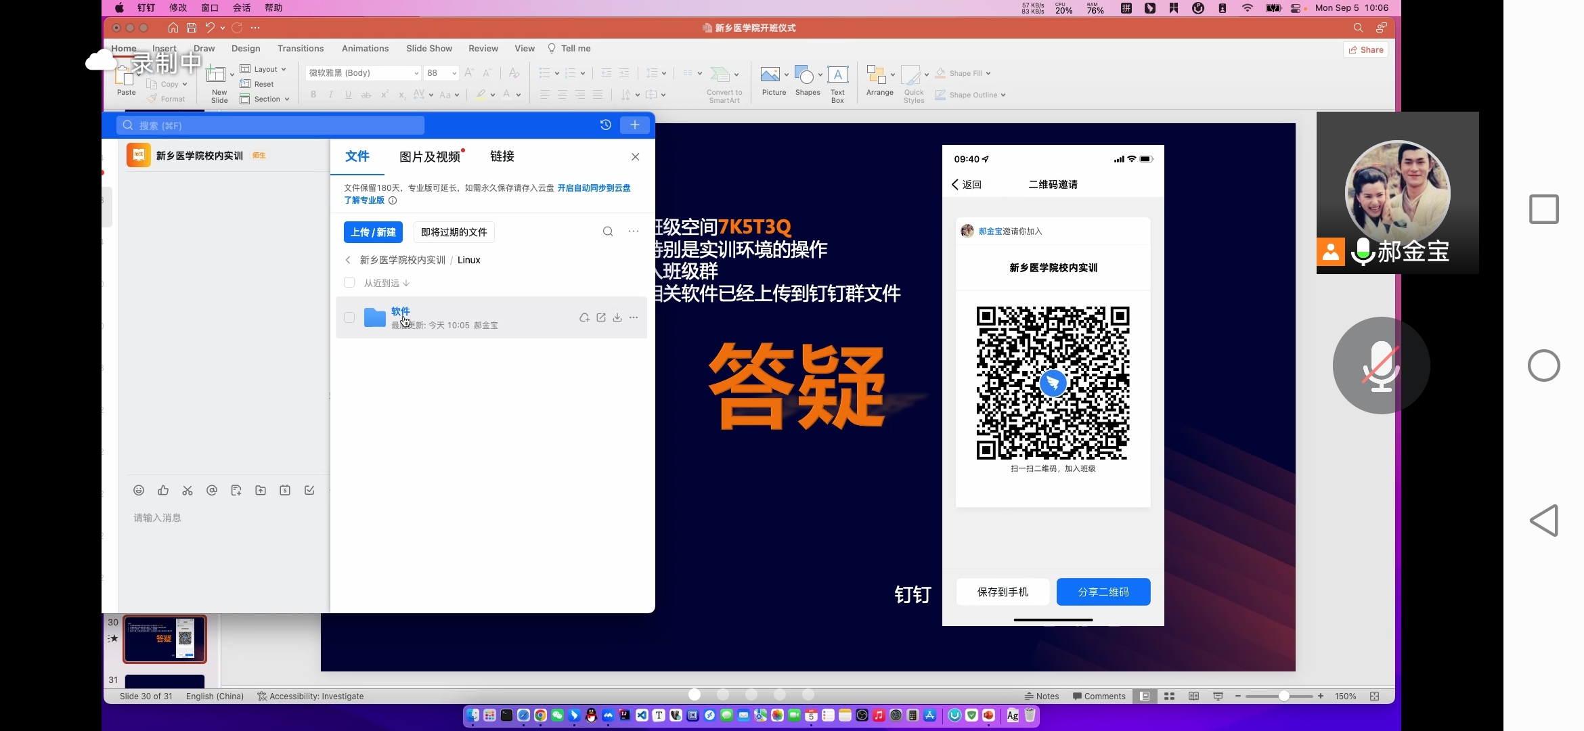The width and height of the screenshot is (1584, 731).
Task: Click the scissors screenshot icon
Action: click(x=188, y=491)
